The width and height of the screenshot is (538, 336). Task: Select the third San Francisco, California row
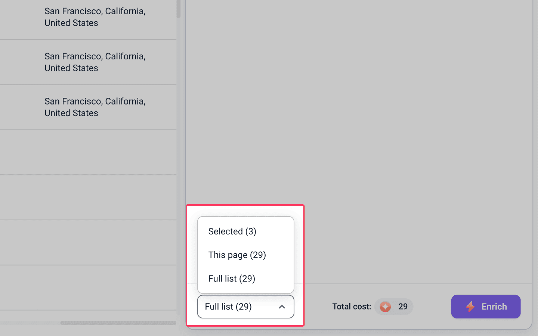[x=88, y=108]
